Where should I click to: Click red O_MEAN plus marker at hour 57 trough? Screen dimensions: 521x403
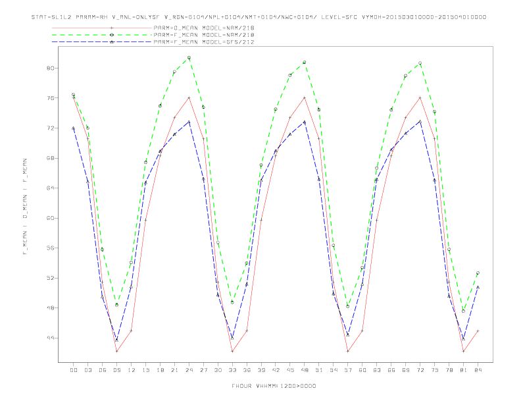(x=348, y=352)
